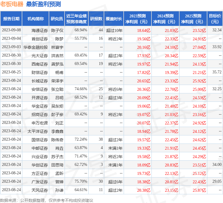The height and width of the screenshot is (203, 223).
Task: Click target price 29.05
Action: tap(217, 181)
